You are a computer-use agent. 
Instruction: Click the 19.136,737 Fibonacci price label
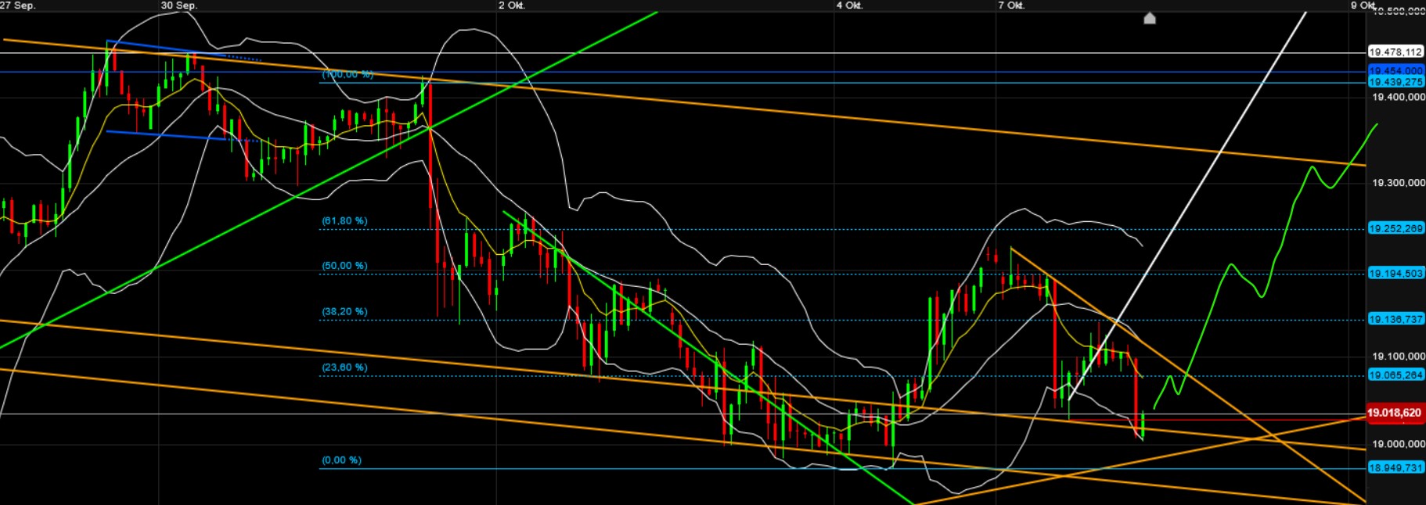pyautogui.click(x=1395, y=319)
